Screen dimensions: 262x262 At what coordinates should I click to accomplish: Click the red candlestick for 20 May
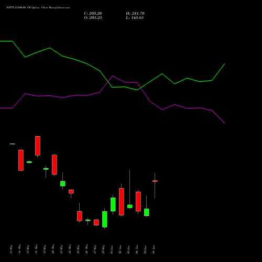[x=54, y=165]
